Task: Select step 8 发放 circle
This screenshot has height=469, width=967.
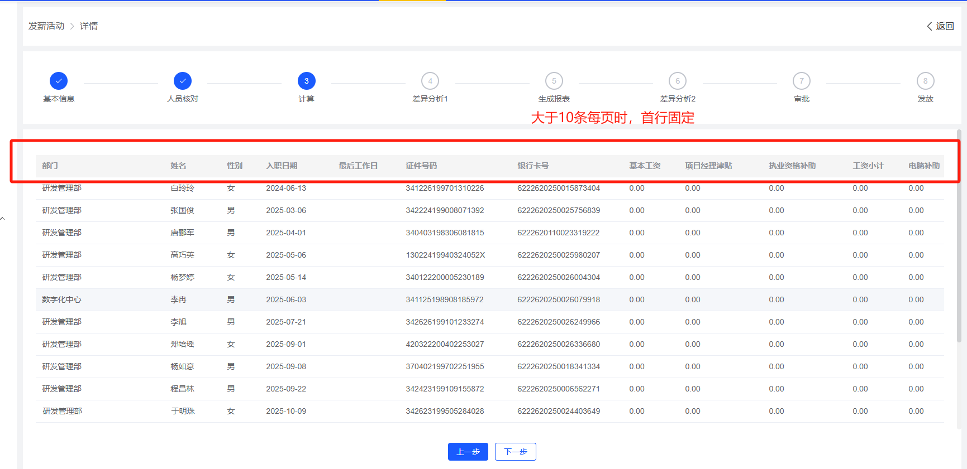Action: tap(925, 81)
